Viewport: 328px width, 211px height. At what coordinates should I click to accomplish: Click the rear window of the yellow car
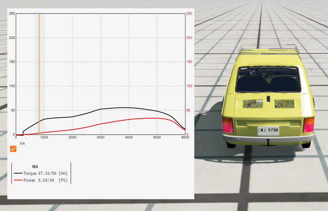click(x=268, y=79)
